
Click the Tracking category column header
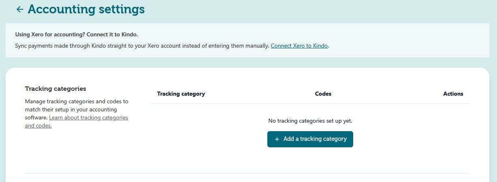[x=181, y=94]
